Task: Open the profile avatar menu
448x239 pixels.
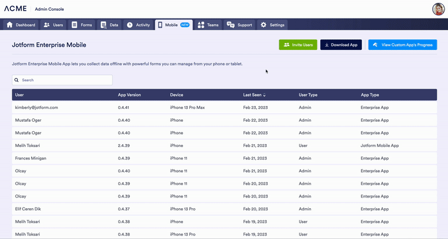Action: click(438, 9)
